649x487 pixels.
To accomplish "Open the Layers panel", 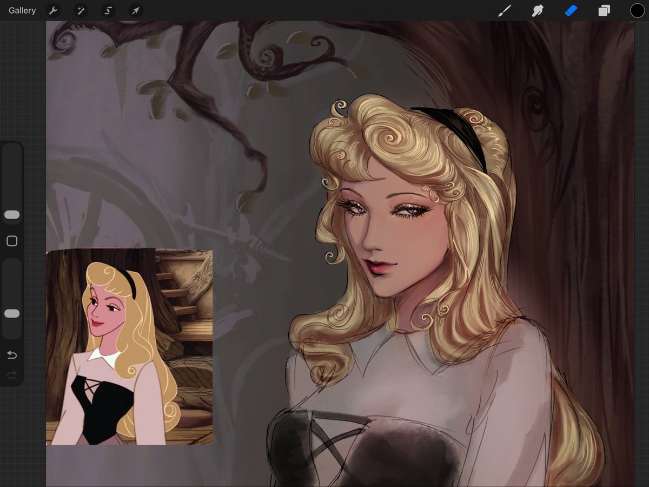I will point(604,10).
